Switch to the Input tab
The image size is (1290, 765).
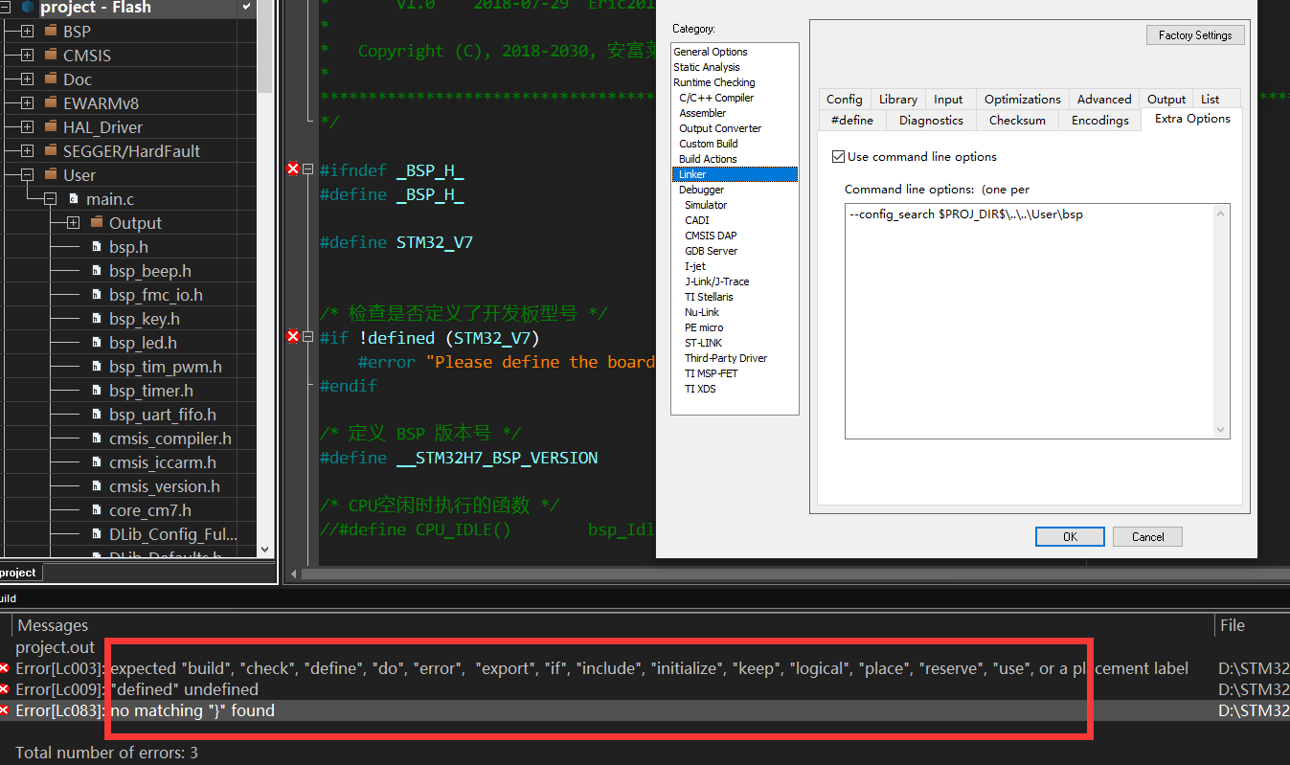coord(948,99)
